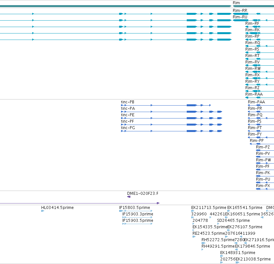Select EK276107.5prime EST label
Image resolution: width=274 pixels, height=264 pixels.
(245, 227)
